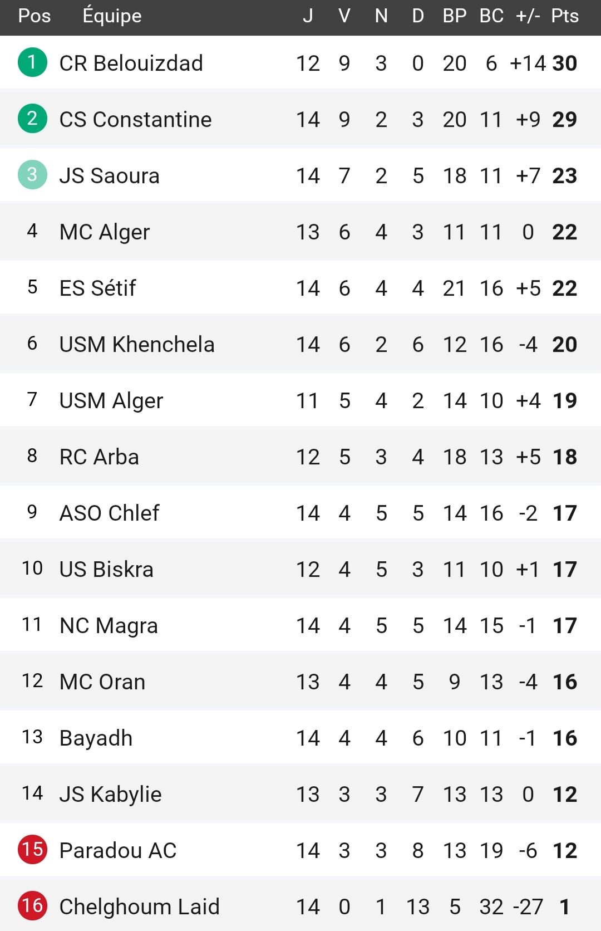Viewport: 601px width, 931px height.
Task: Open ES Sétif team details
Action: (x=97, y=288)
